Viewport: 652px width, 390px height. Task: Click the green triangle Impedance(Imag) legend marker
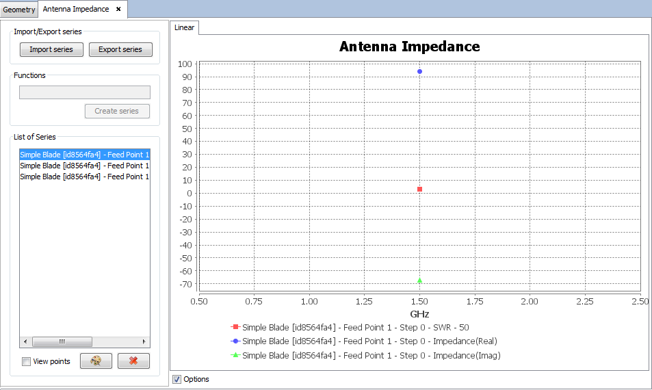click(235, 355)
